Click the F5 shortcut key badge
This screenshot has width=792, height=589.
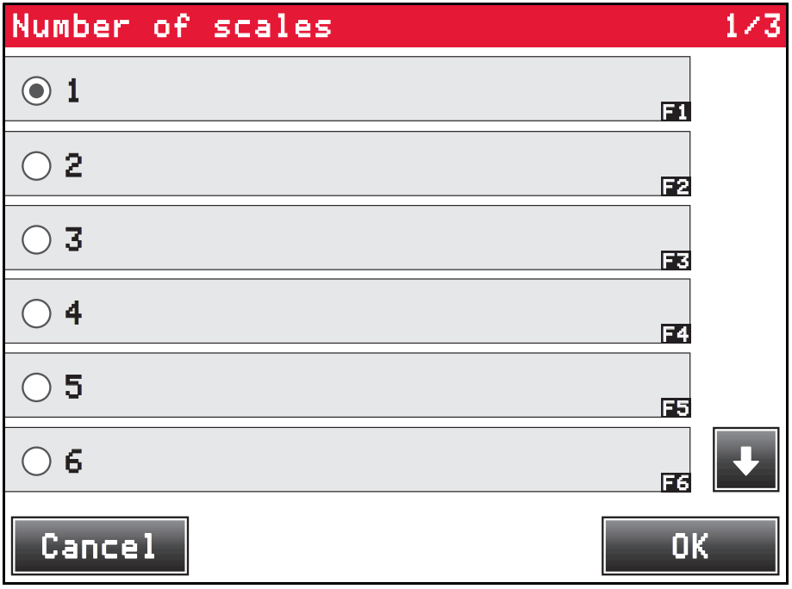(x=676, y=408)
